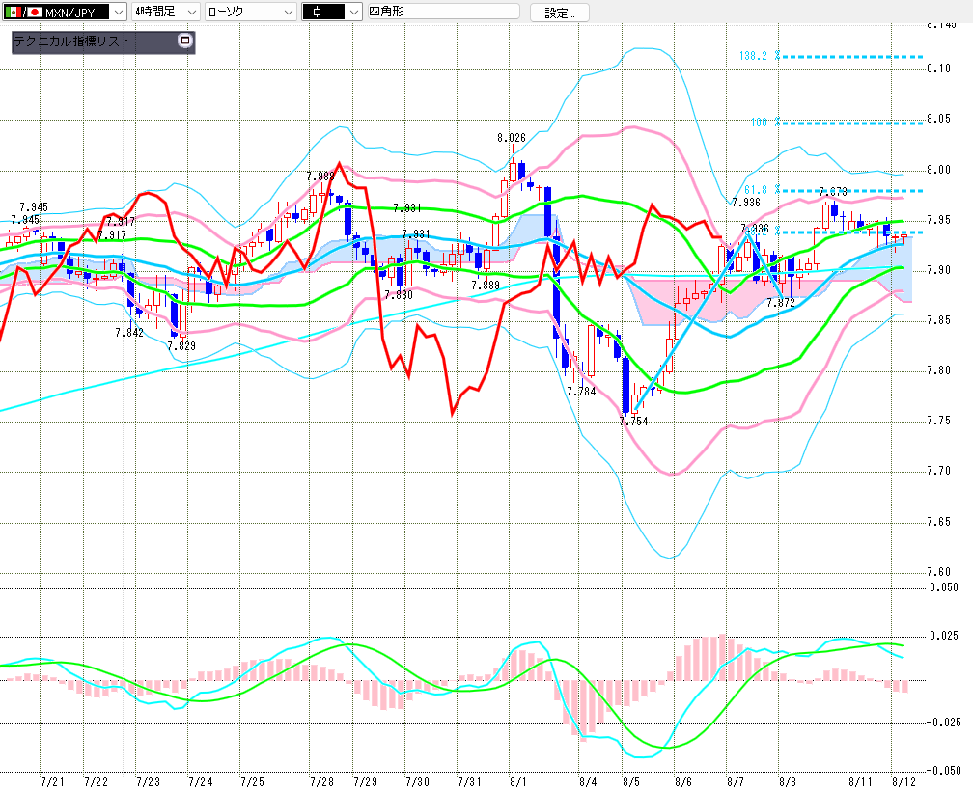The width and height of the screenshot is (973, 791).
Task: Click the 8.026 high price label
Action: pos(512,138)
